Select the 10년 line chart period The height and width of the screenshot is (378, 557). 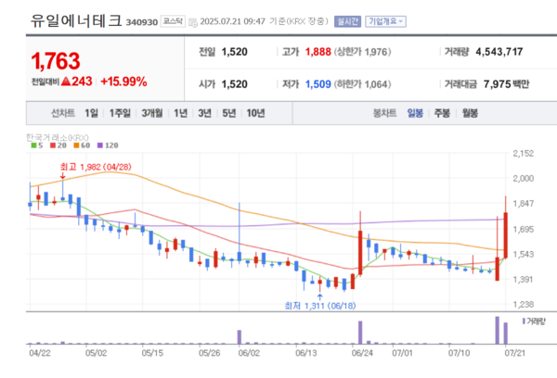click(256, 113)
